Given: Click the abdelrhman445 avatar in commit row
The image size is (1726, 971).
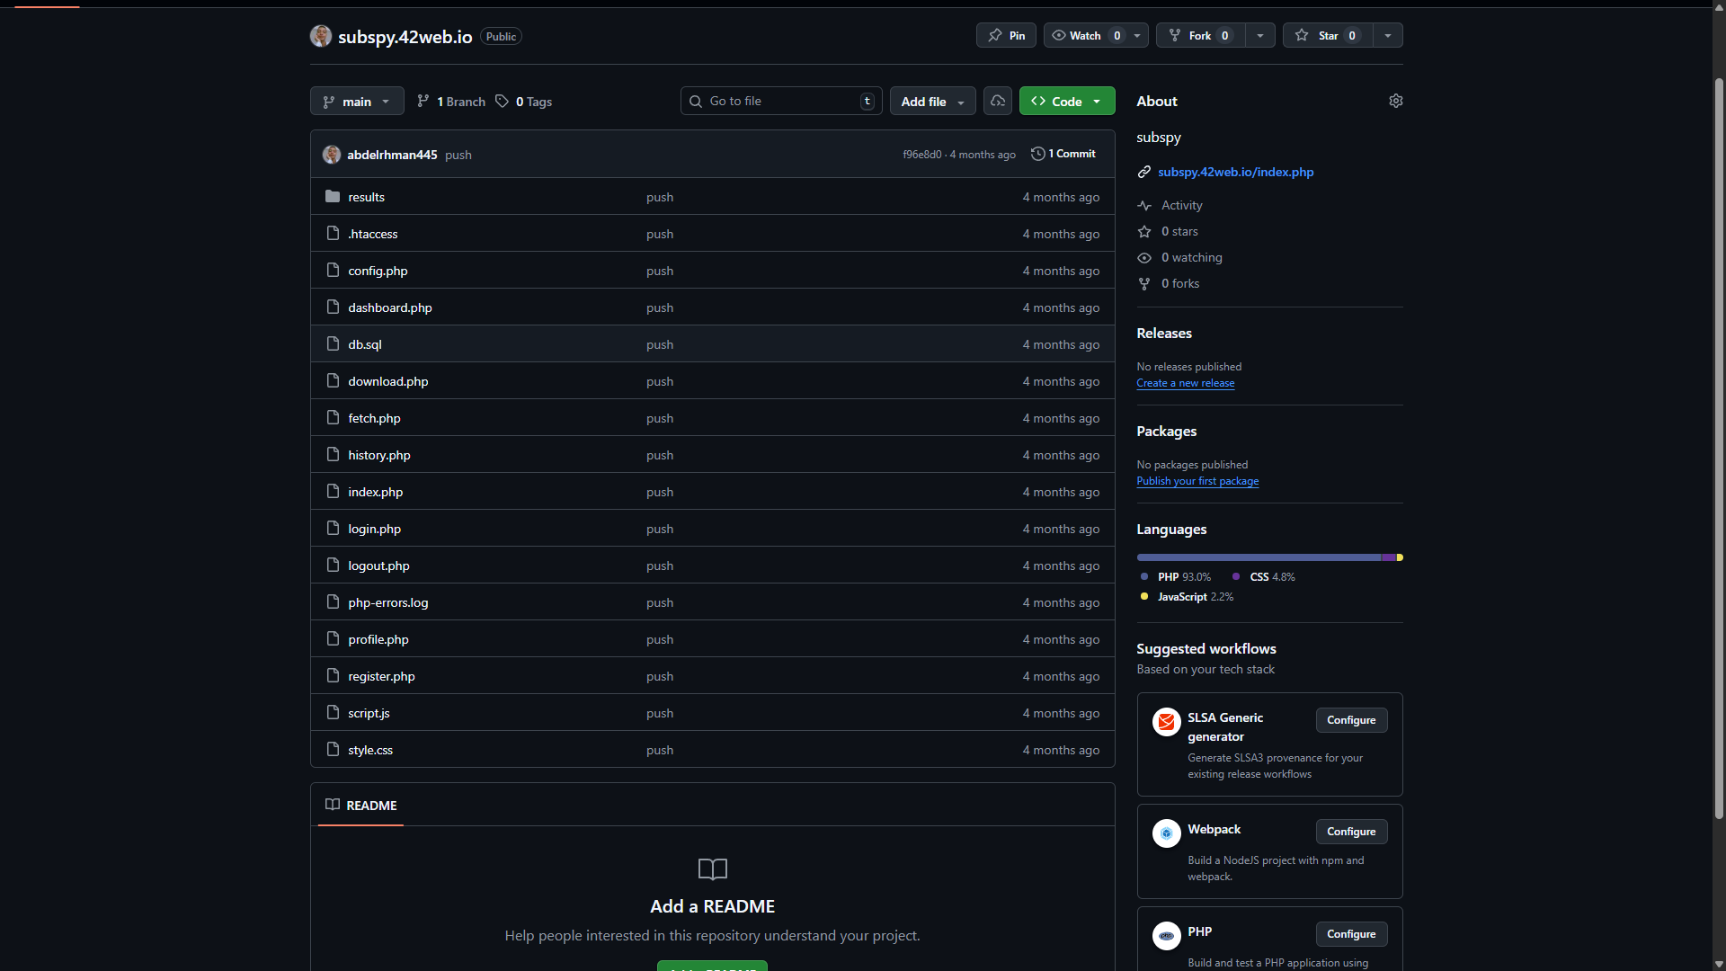Looking at the screenshot, I should point(332,155).
